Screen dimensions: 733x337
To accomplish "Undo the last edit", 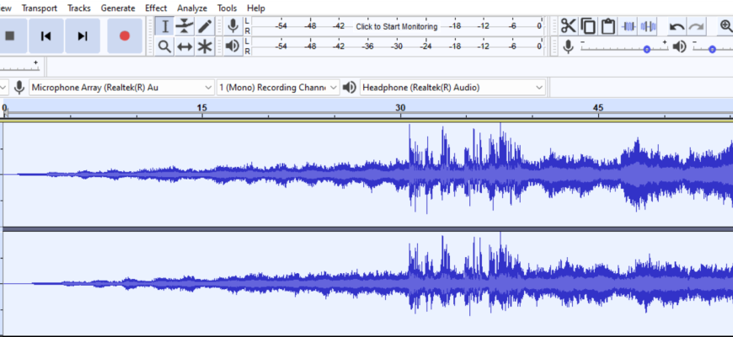I will 677,26.
